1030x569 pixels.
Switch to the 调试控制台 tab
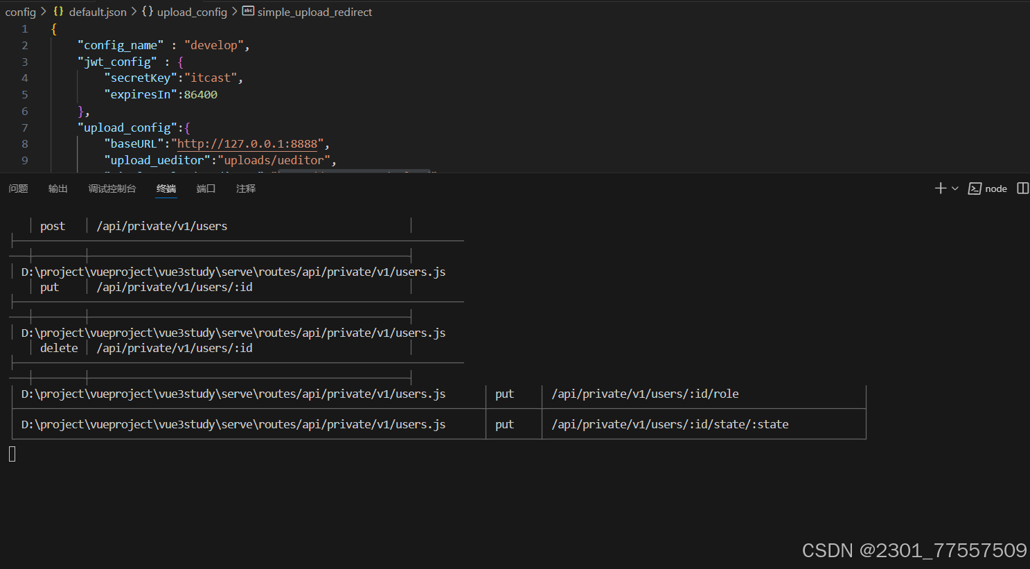tap(112, 188)
